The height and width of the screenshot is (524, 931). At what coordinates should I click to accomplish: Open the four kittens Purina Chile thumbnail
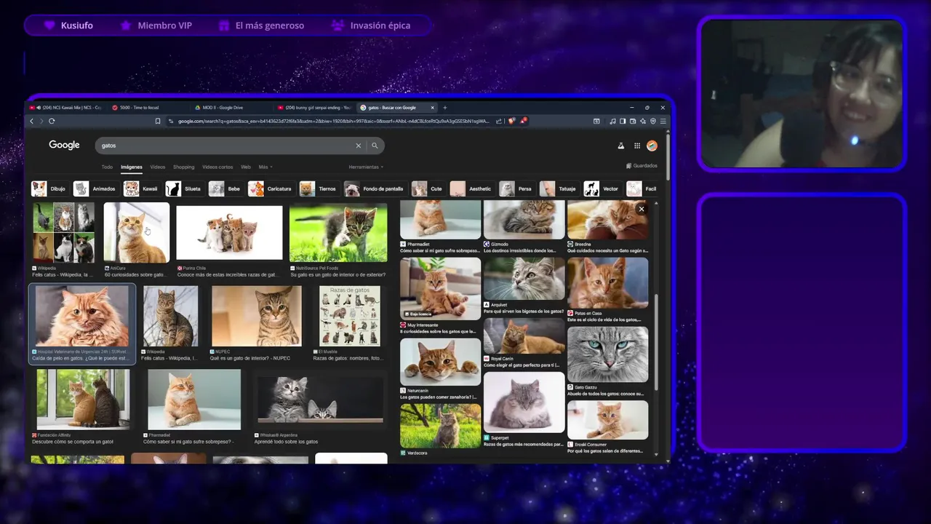pyautogui.click(x=229, y=233)
